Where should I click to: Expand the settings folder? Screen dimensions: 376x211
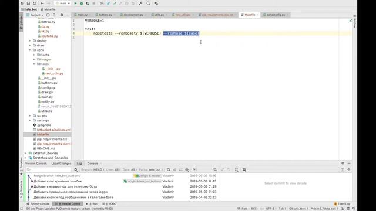click(x=30, y=120)
